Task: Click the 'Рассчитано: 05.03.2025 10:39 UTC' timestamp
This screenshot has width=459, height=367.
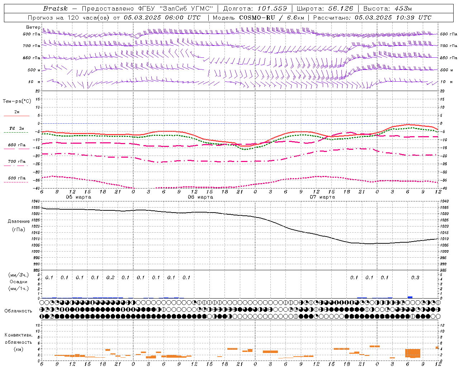Action: click(x=372, y=18)
